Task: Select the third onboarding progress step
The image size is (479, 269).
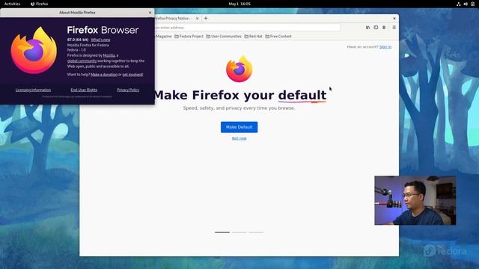Action: point(256,232)
